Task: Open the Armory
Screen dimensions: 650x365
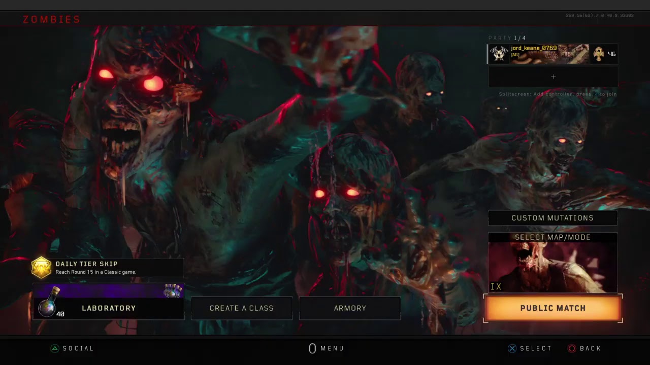Action: [350, 308]
